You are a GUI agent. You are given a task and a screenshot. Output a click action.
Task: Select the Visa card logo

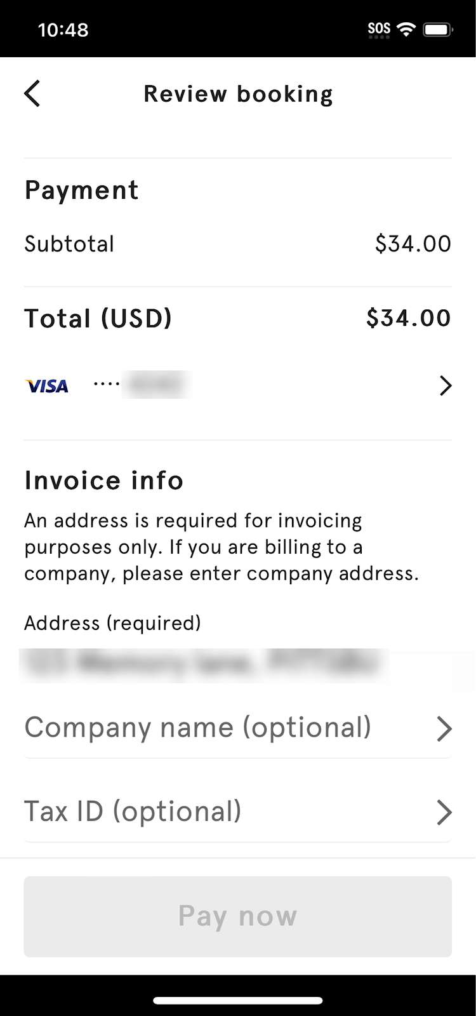point(46,385)
